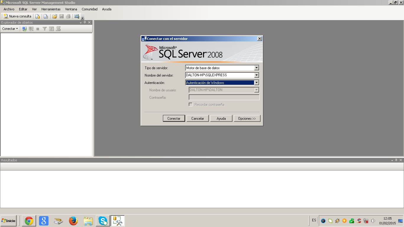Click the Nueva consulta toolbar button
The height and width of the screenshot is (227, 404).
(x=17, y=16)
